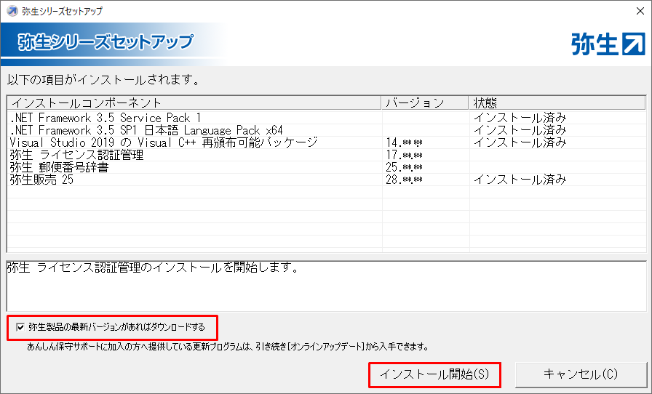Click インストール済み status of Language Pack x64 row
The width and height of the screenshot is (652, 394).
[x=520, y=130]
